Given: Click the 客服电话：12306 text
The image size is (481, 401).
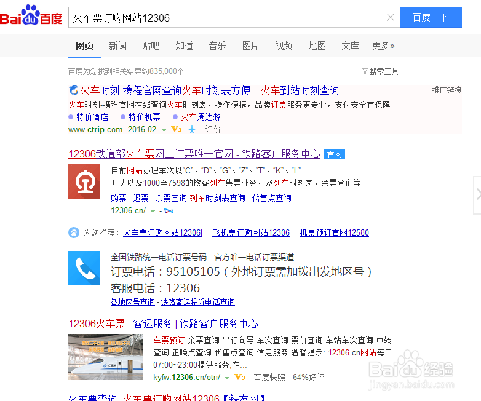Looking at the screenshot, I should coord(155,288).
